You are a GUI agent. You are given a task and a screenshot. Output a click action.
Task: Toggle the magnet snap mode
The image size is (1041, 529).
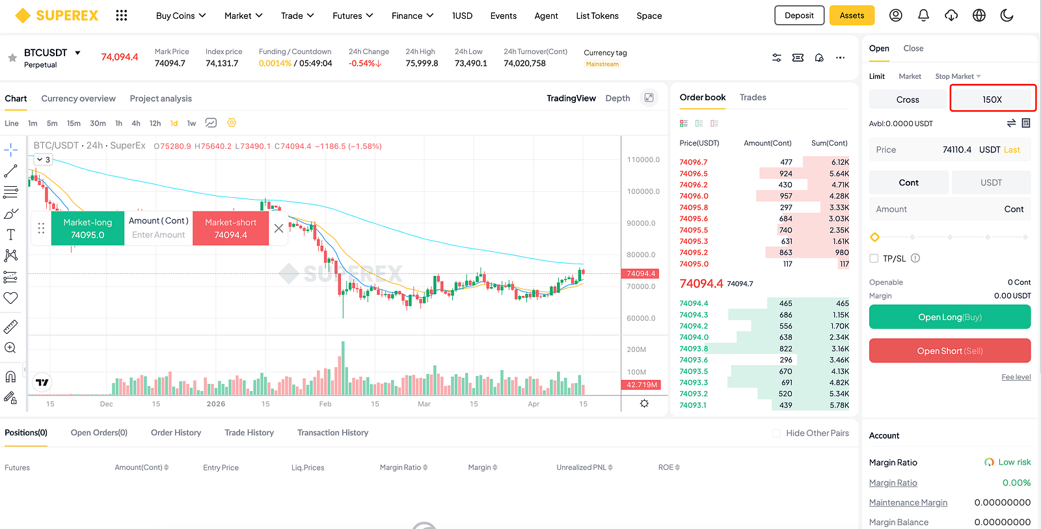click(11, 376)
